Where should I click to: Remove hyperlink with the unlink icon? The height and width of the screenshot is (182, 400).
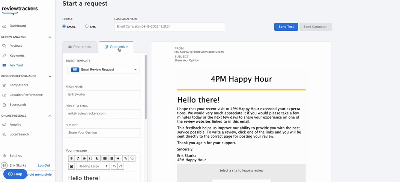click(x=132, y=158)
